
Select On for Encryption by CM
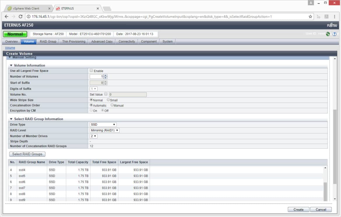coord(91,110)
